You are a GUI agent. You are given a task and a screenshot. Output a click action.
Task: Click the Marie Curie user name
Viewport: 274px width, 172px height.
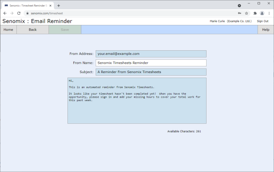[x=217, y=21]
